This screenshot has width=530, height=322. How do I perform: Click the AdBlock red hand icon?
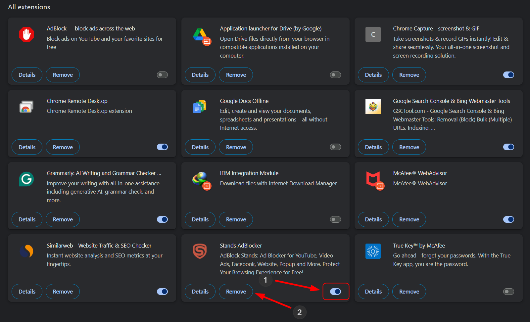[26, 34]
